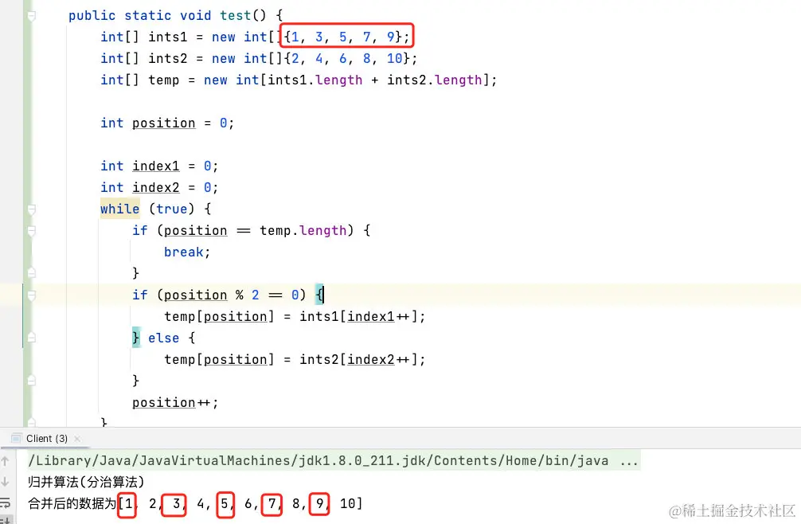Click the java executable path in the console
This screenshot has height=524, width=801.
(x=318, y=460)
